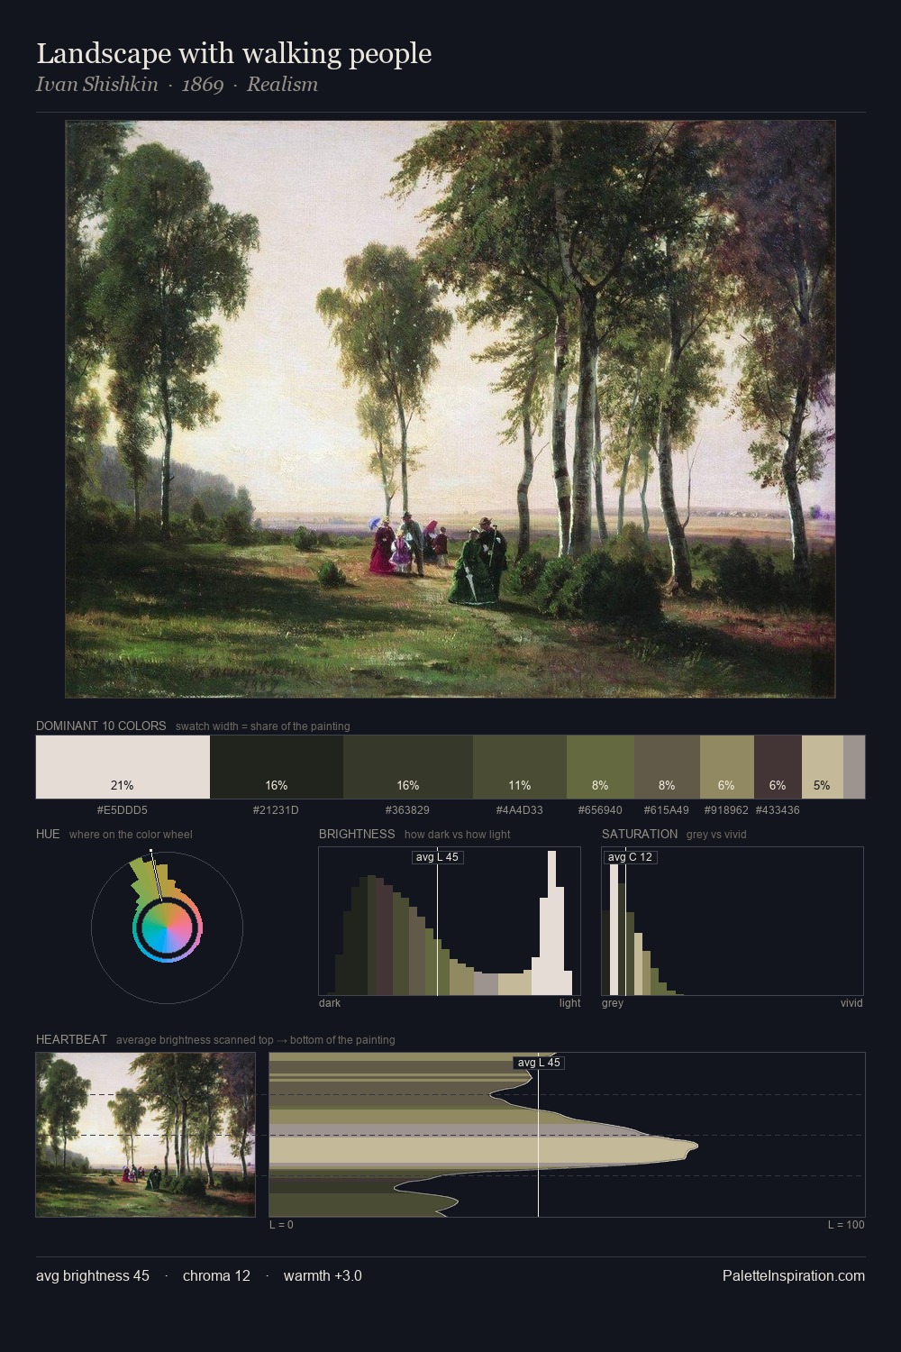The height and width of the screenshot is (1352, 901).
Task: Click the 'avg C 12' saturation label
Action: pyautogui.click(x=630, y=857)
